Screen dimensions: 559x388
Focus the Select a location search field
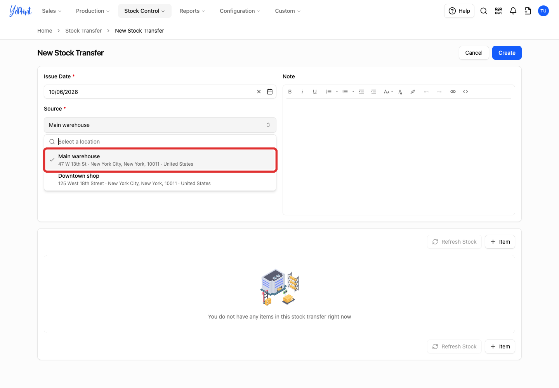(x=160, y=142)
